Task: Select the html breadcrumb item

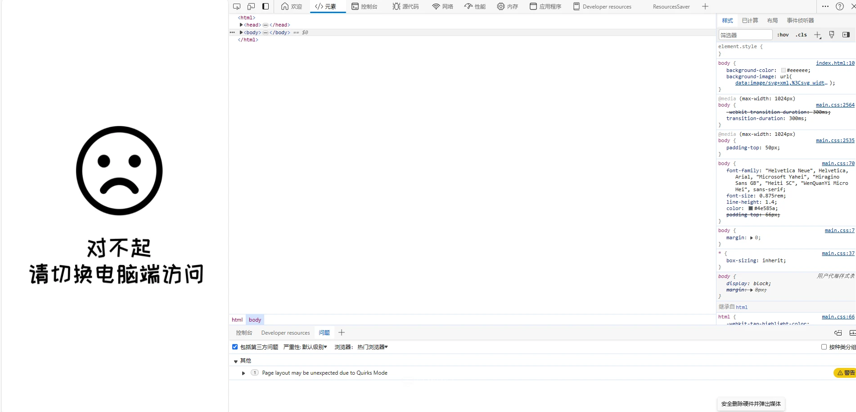Action: coord(237,320)
